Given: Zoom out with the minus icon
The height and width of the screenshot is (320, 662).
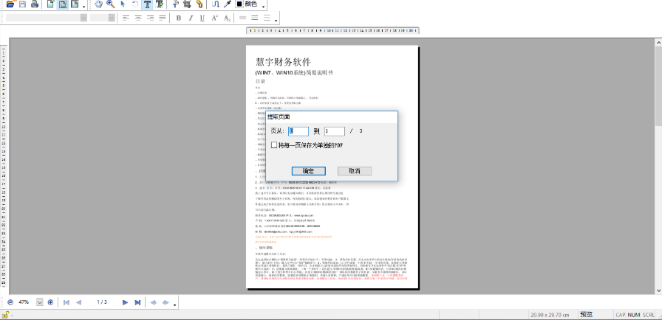Looking at the screenshot, I should (x=10, y=302).
